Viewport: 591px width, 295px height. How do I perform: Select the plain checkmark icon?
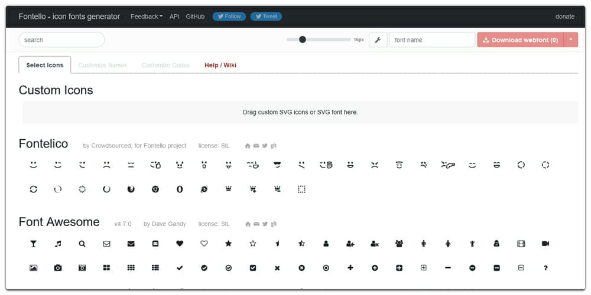[x=180, y=268]
